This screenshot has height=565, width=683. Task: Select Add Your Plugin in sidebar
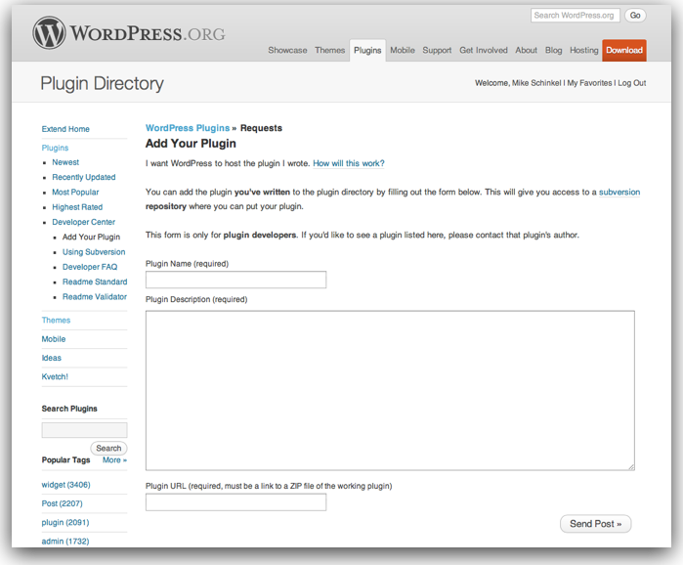[91, 237]
